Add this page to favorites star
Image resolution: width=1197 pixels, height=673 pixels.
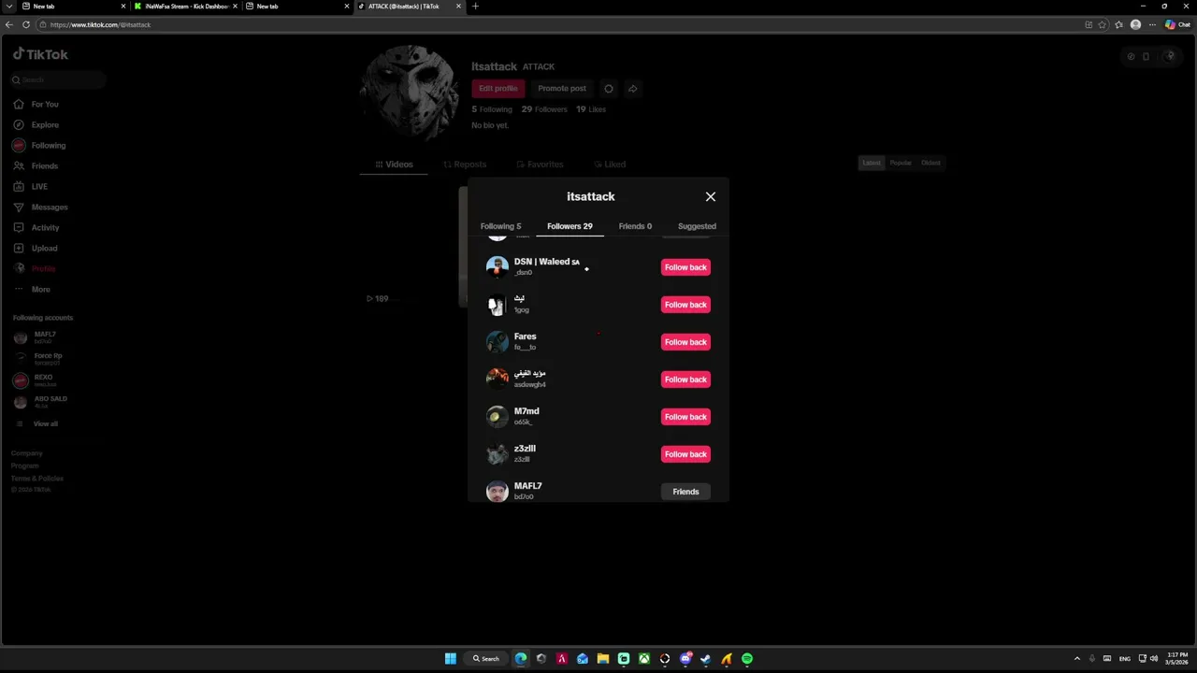point(1102,25)
